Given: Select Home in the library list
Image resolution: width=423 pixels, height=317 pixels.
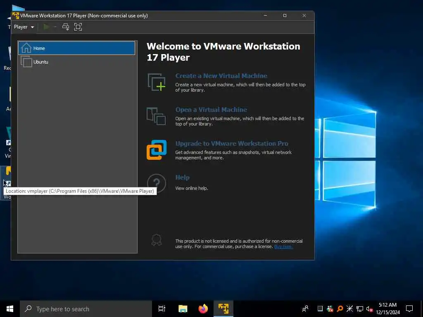Looking at the screenshot, I should [76, 48].
